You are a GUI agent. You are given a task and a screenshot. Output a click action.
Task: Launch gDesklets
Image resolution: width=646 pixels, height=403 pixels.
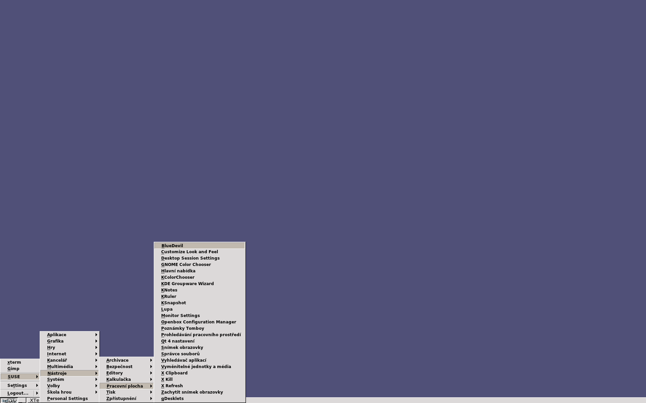click(200, 399)
